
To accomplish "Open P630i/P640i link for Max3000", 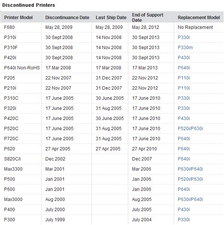I will tap(190, 199).
